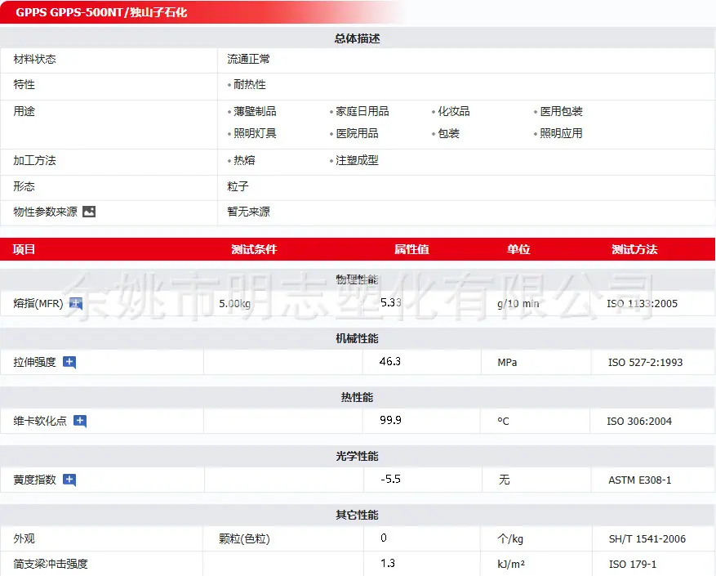Viewport: 716px width, 576px height.
Task: Click the 医用包装 usage entry
Action: [561, 112]
